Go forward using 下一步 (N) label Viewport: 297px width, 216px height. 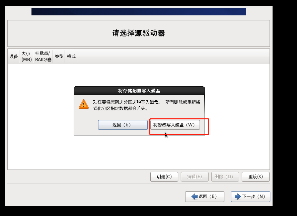[253, 197]
